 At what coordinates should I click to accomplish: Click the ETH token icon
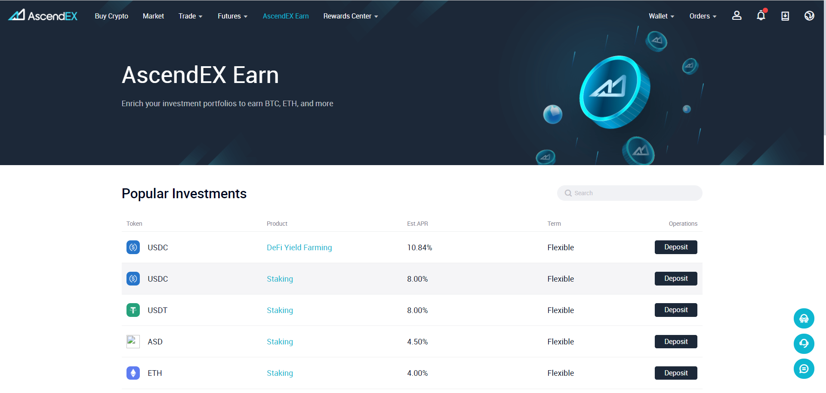133,373
